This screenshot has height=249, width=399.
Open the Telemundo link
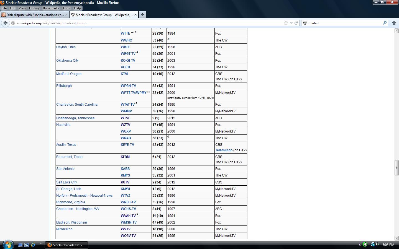(x=224, y=150)
